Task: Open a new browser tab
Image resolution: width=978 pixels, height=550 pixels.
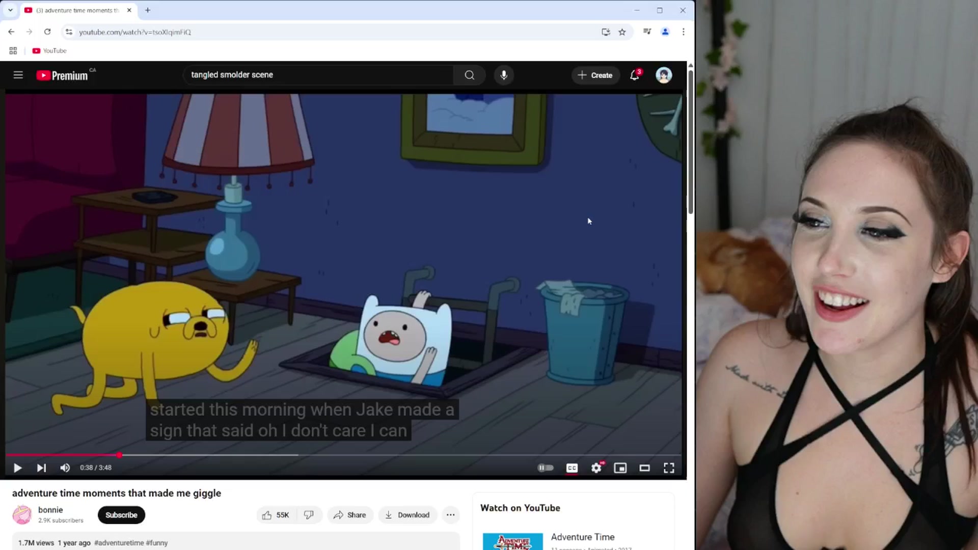Action: point(148,10)
